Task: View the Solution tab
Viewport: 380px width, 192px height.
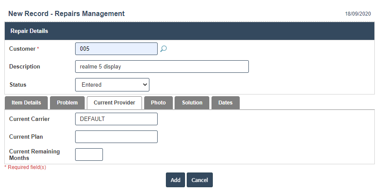Action: point(192,103)
